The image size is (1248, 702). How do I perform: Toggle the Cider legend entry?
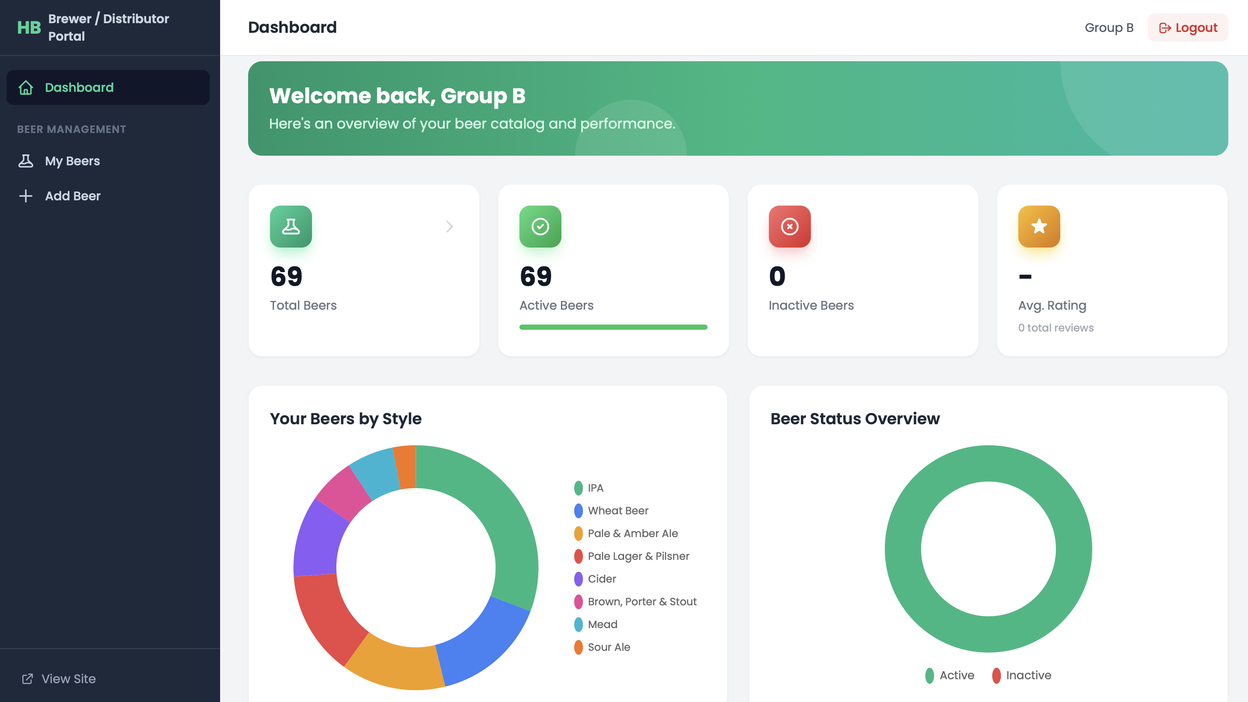click(x=595, y=579)
